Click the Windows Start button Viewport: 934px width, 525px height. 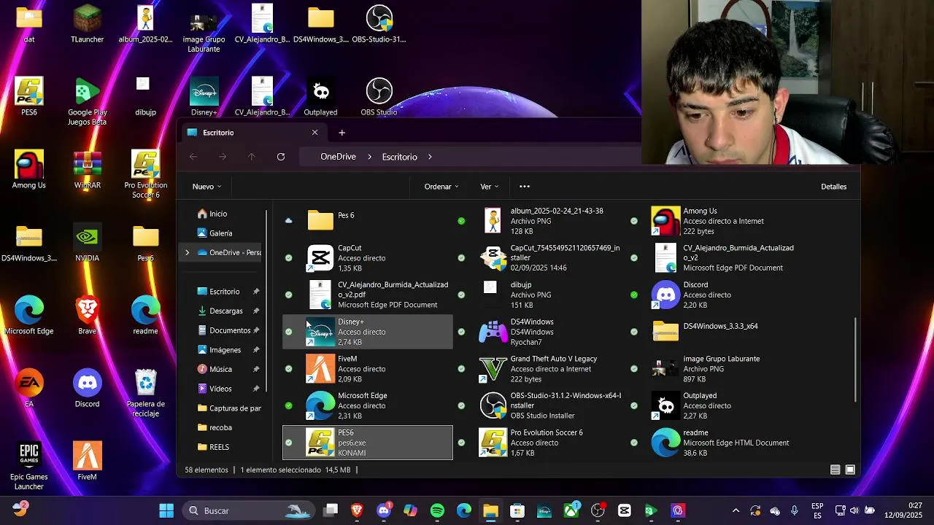[x=166, y=510]
